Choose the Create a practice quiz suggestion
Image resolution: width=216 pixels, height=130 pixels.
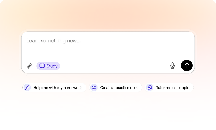point(116,88)
